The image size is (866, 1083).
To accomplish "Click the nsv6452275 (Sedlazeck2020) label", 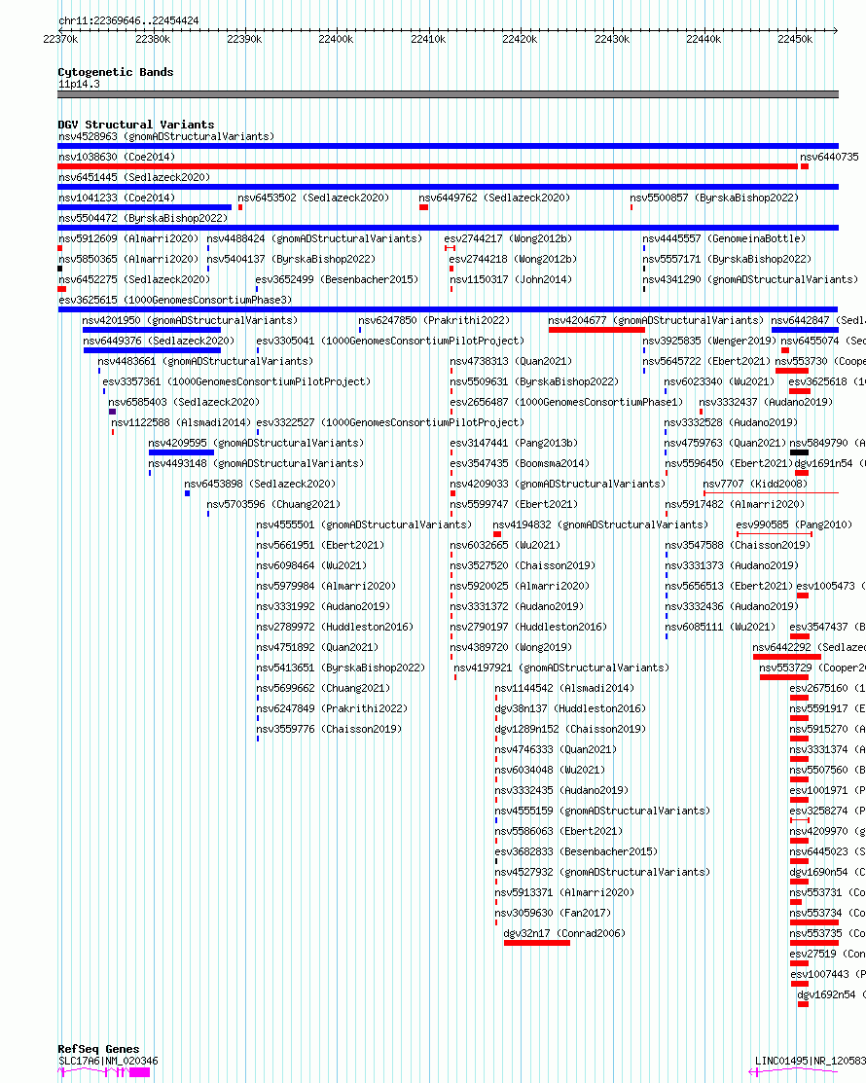I will [x=134, y=279].
